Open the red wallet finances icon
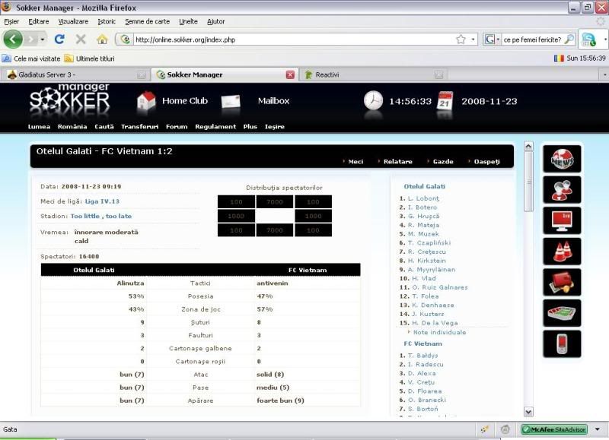 click(562, 282)
